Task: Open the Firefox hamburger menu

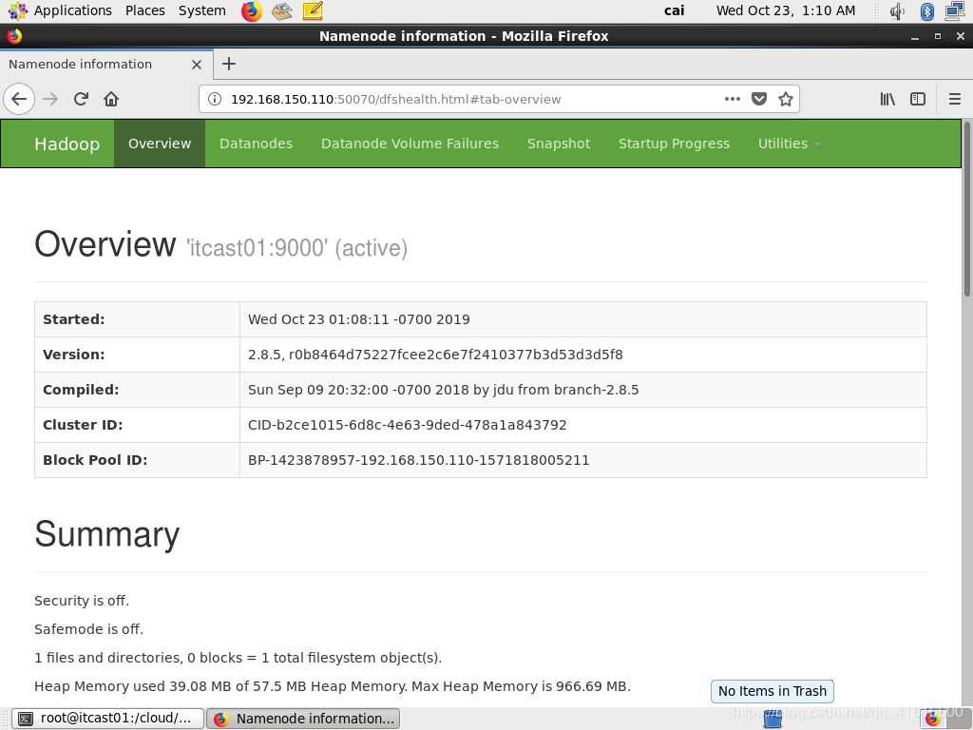Action: point(955,99)
